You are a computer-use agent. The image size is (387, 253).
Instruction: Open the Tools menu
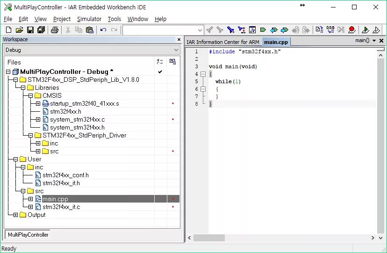coord(114,19)
